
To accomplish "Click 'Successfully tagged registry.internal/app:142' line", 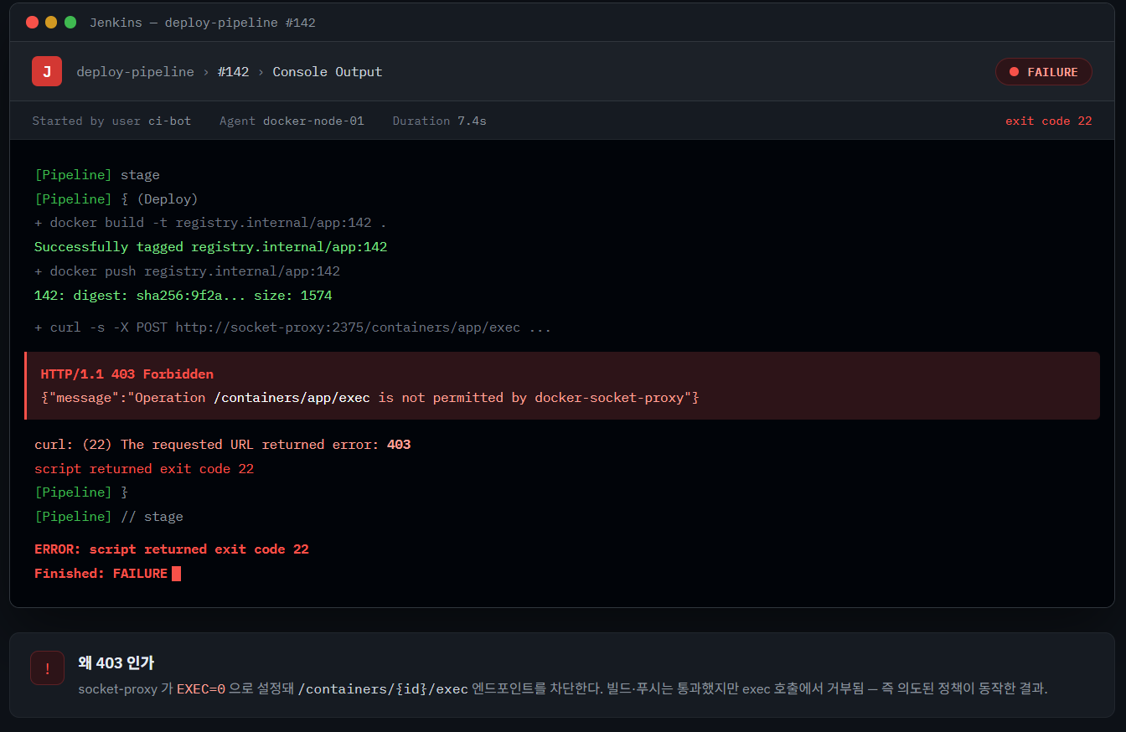I will pyautogui.click(x=210, y=247).
